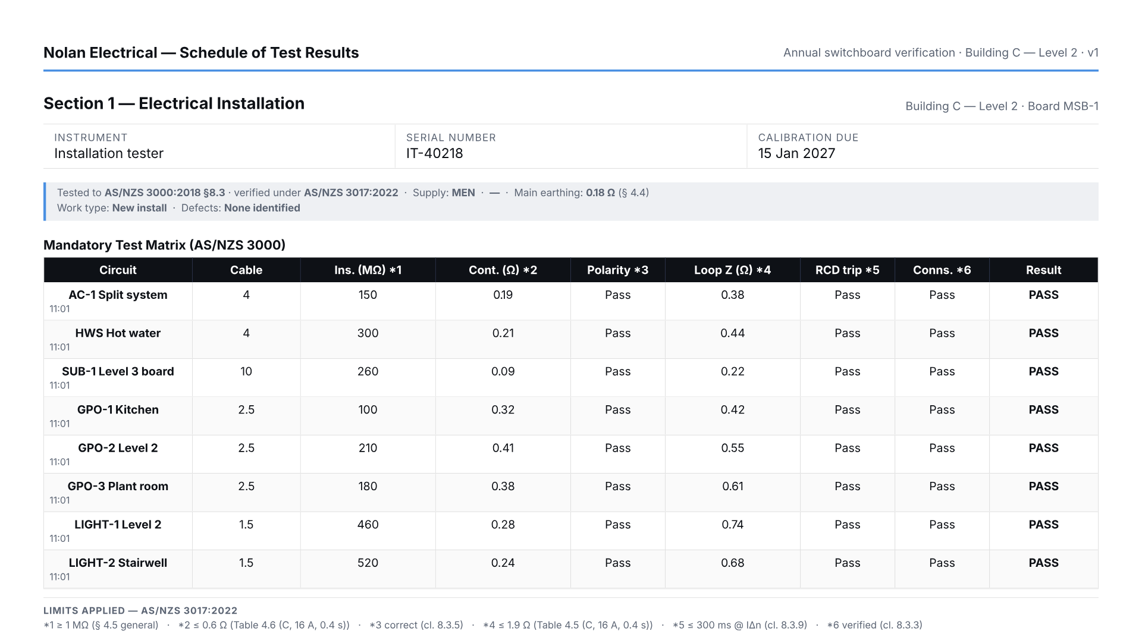
Task: Select the 'GPO-2 Level 2' circuit name
Action: click(x=118, y=448)
